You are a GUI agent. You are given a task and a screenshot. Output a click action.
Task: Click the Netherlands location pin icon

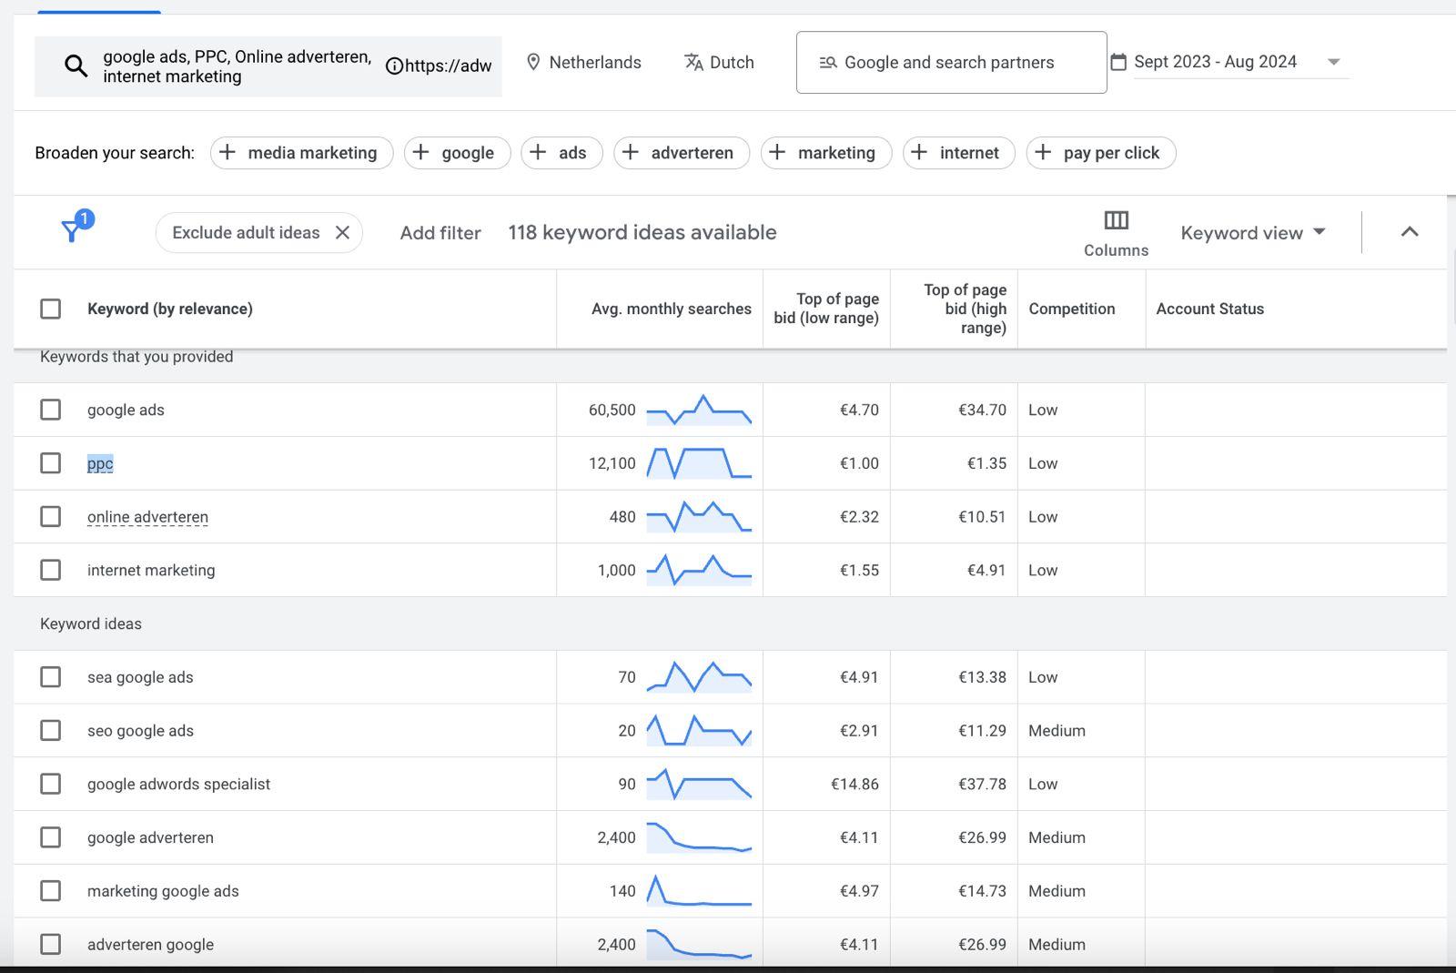click(x=533, y=62)
